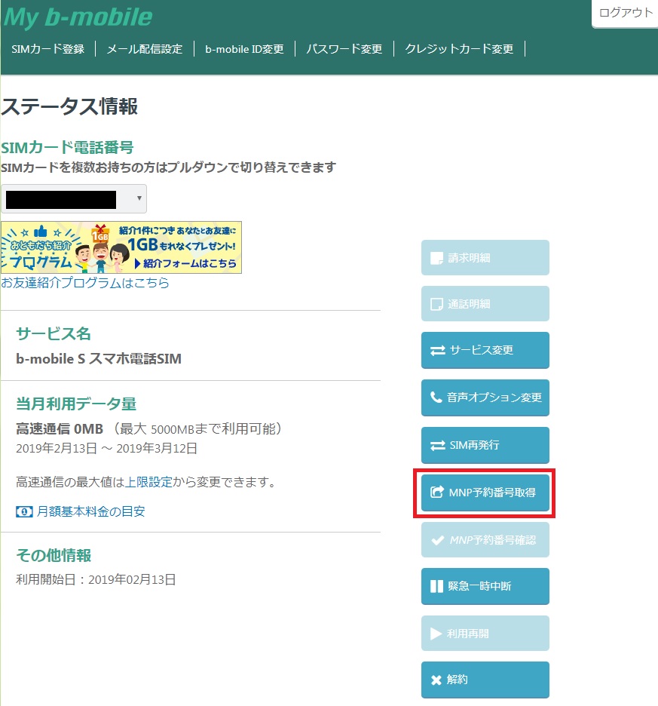The width and height of the screenshot is (658, 706).
Task: Activate 緊急一時中断 suspension
Action: pyautogui.click(x=485, y=586)
